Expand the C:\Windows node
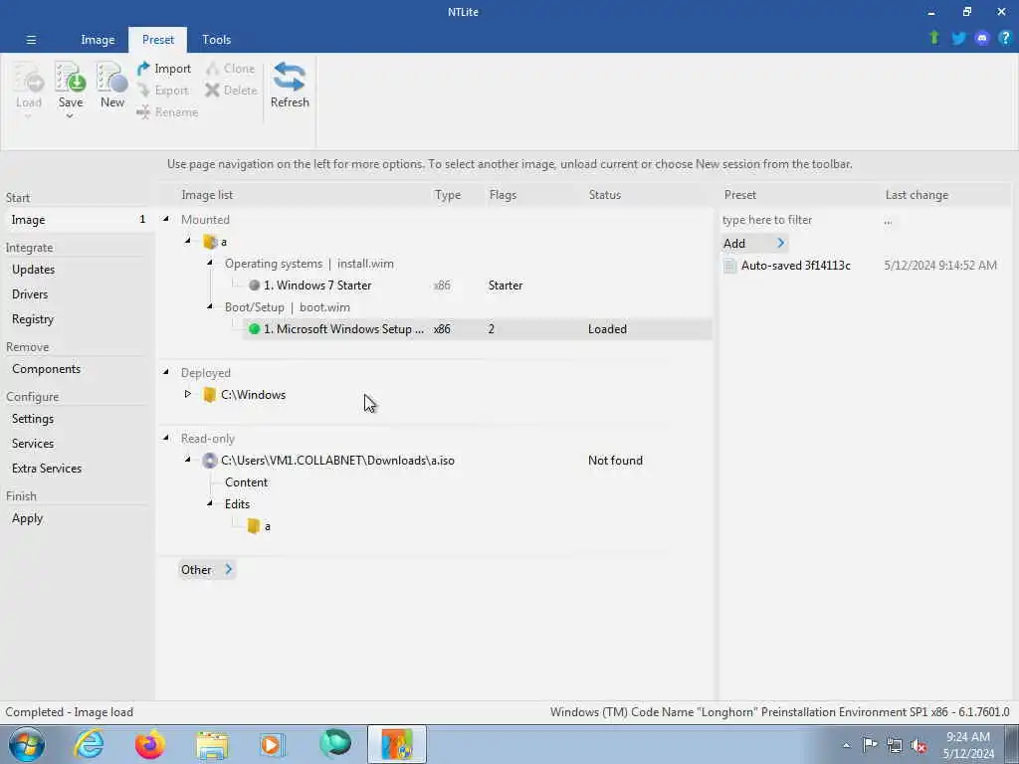The image size is (1019, 764). [x=188, y=394]
